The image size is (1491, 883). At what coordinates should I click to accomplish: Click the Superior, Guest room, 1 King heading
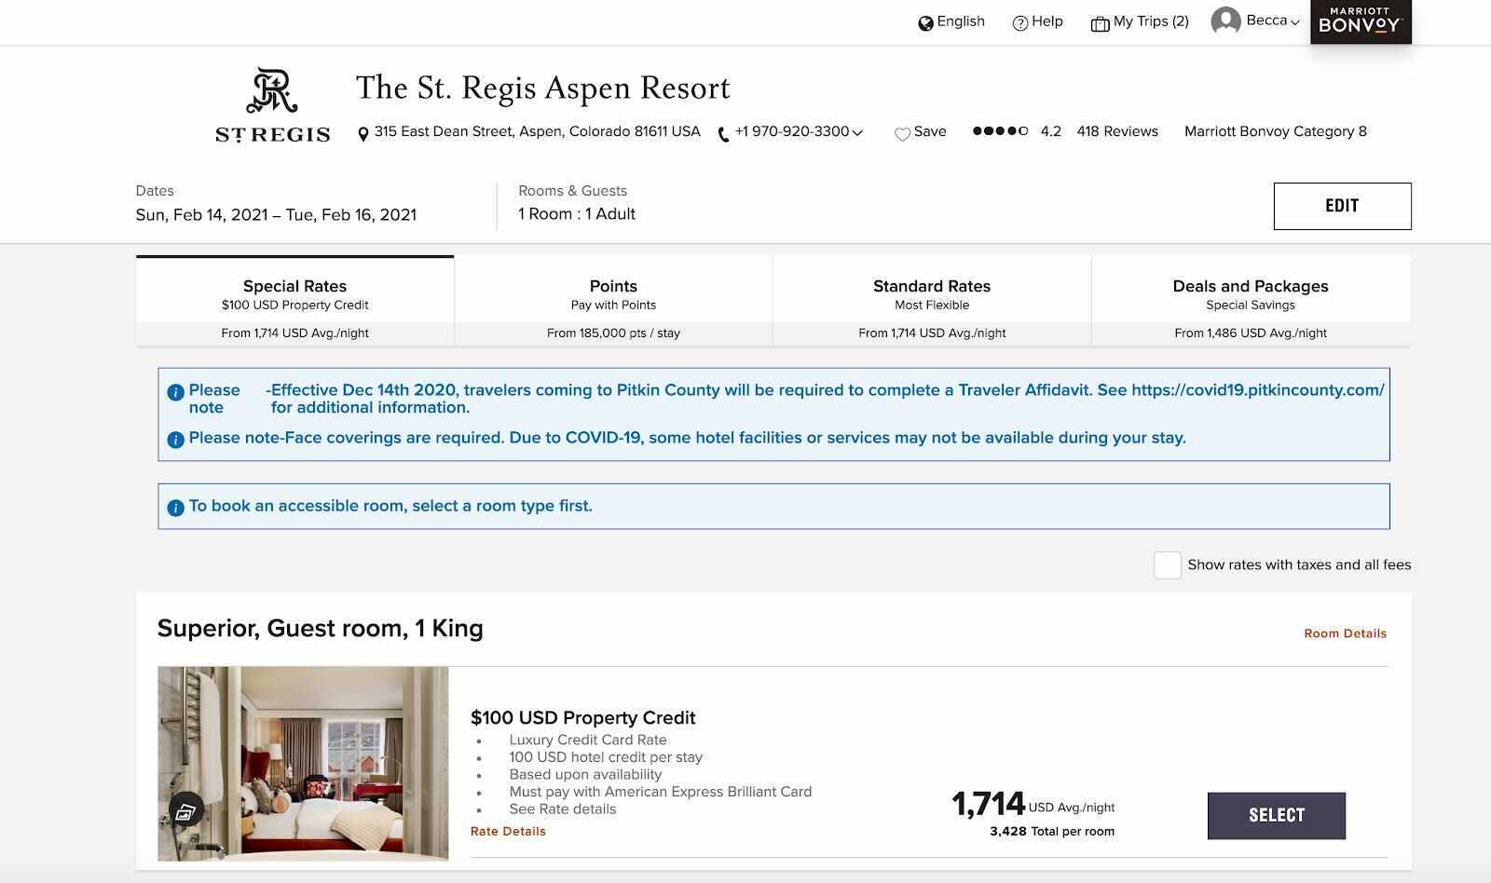coord(321,629)
